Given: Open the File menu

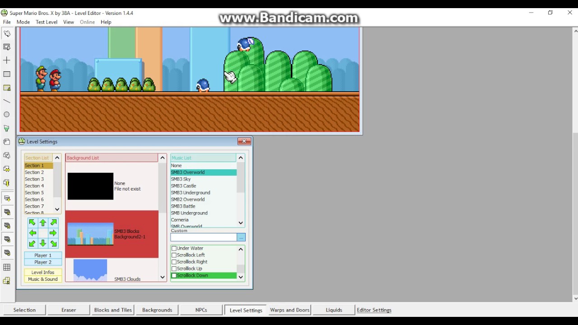Looking at the screenshot, I should [7, 22].
